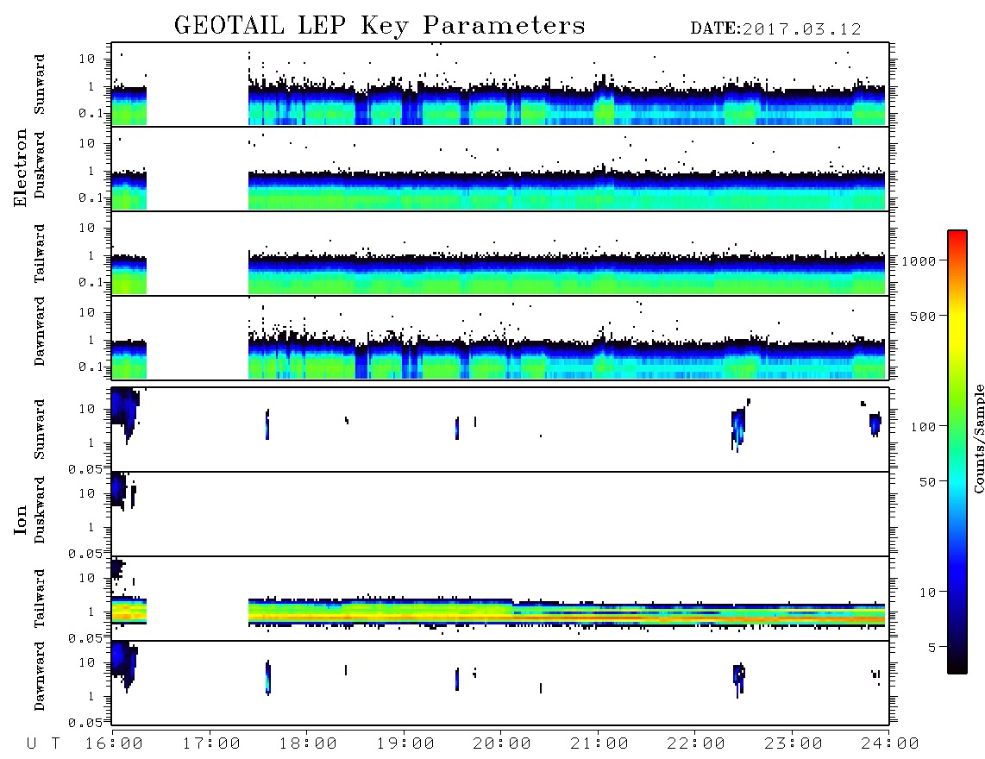Click the 1 tick of Electron Tailward panel
Image resolution: width=985 pixels, height=759 pixels.
click(91, 256)
